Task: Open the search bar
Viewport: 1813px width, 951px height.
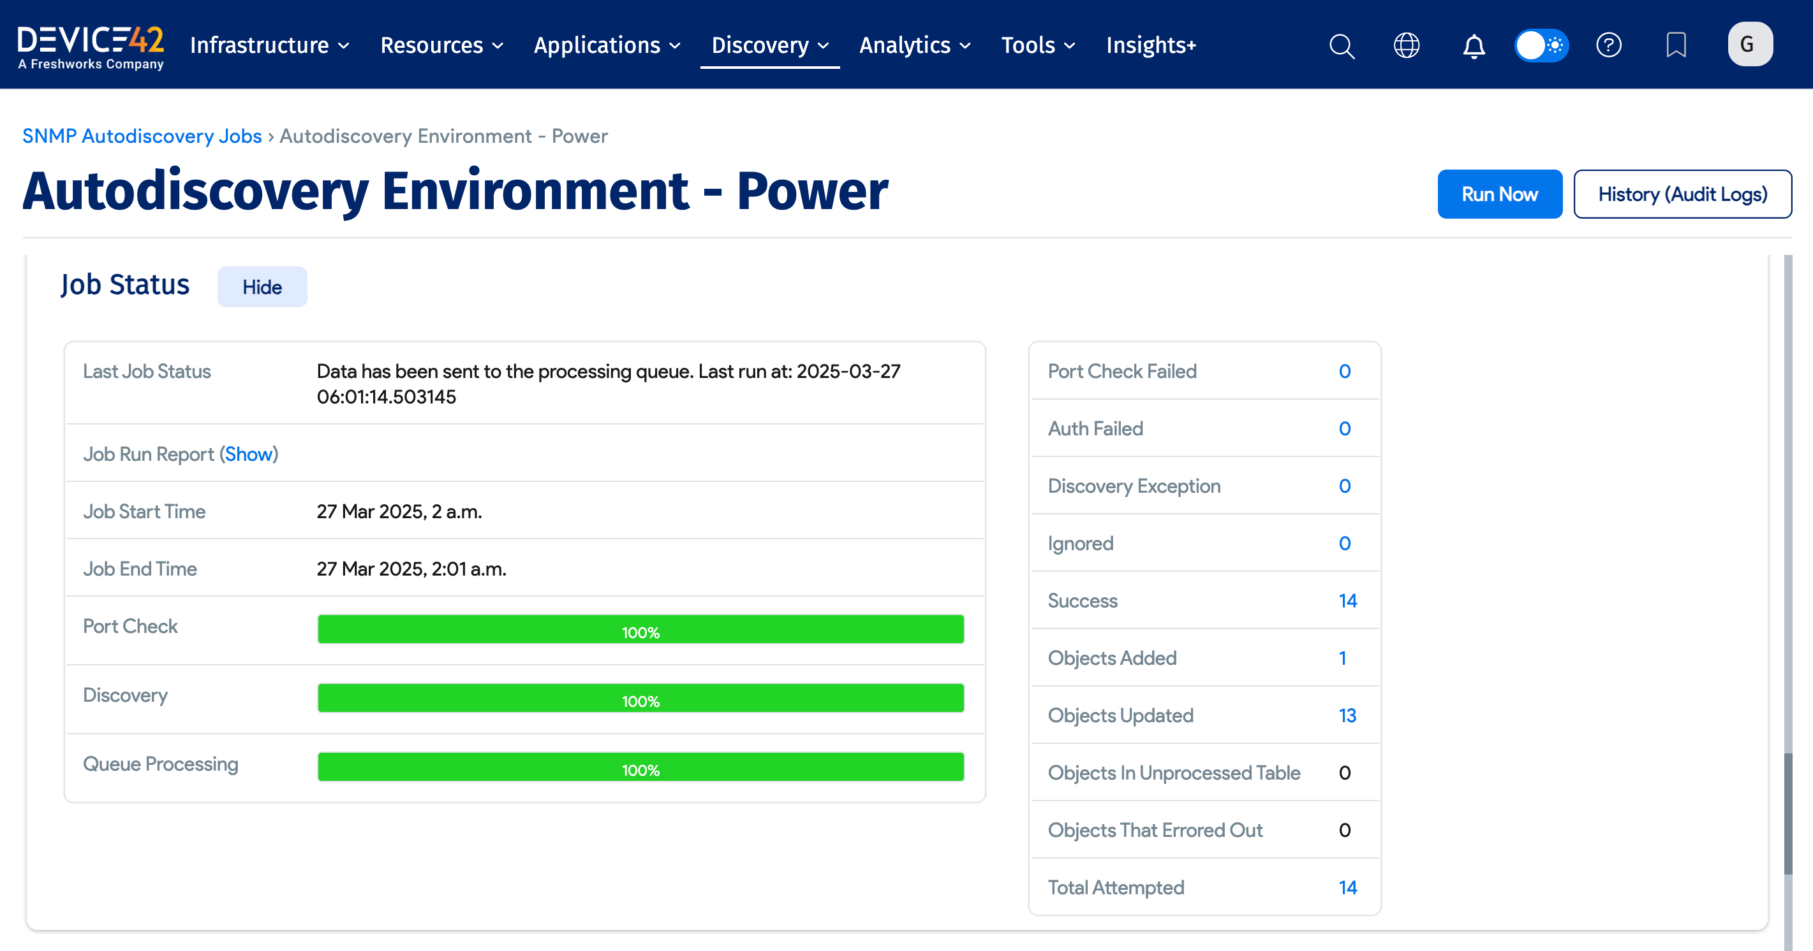Action: pos(1341,45)
